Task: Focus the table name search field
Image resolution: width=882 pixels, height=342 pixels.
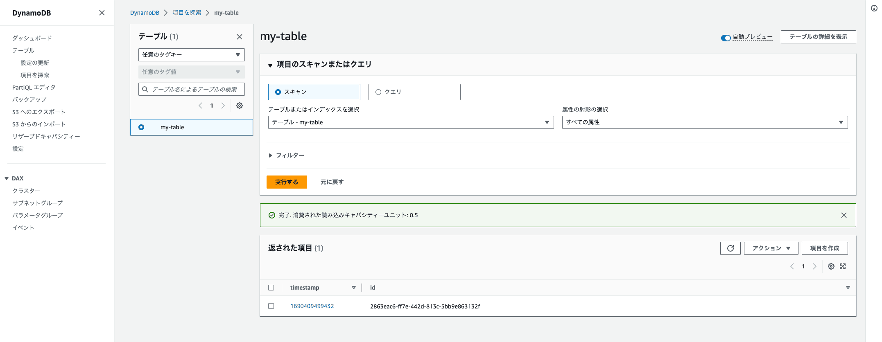Action: pyautogui.click(x=192, y=89)
